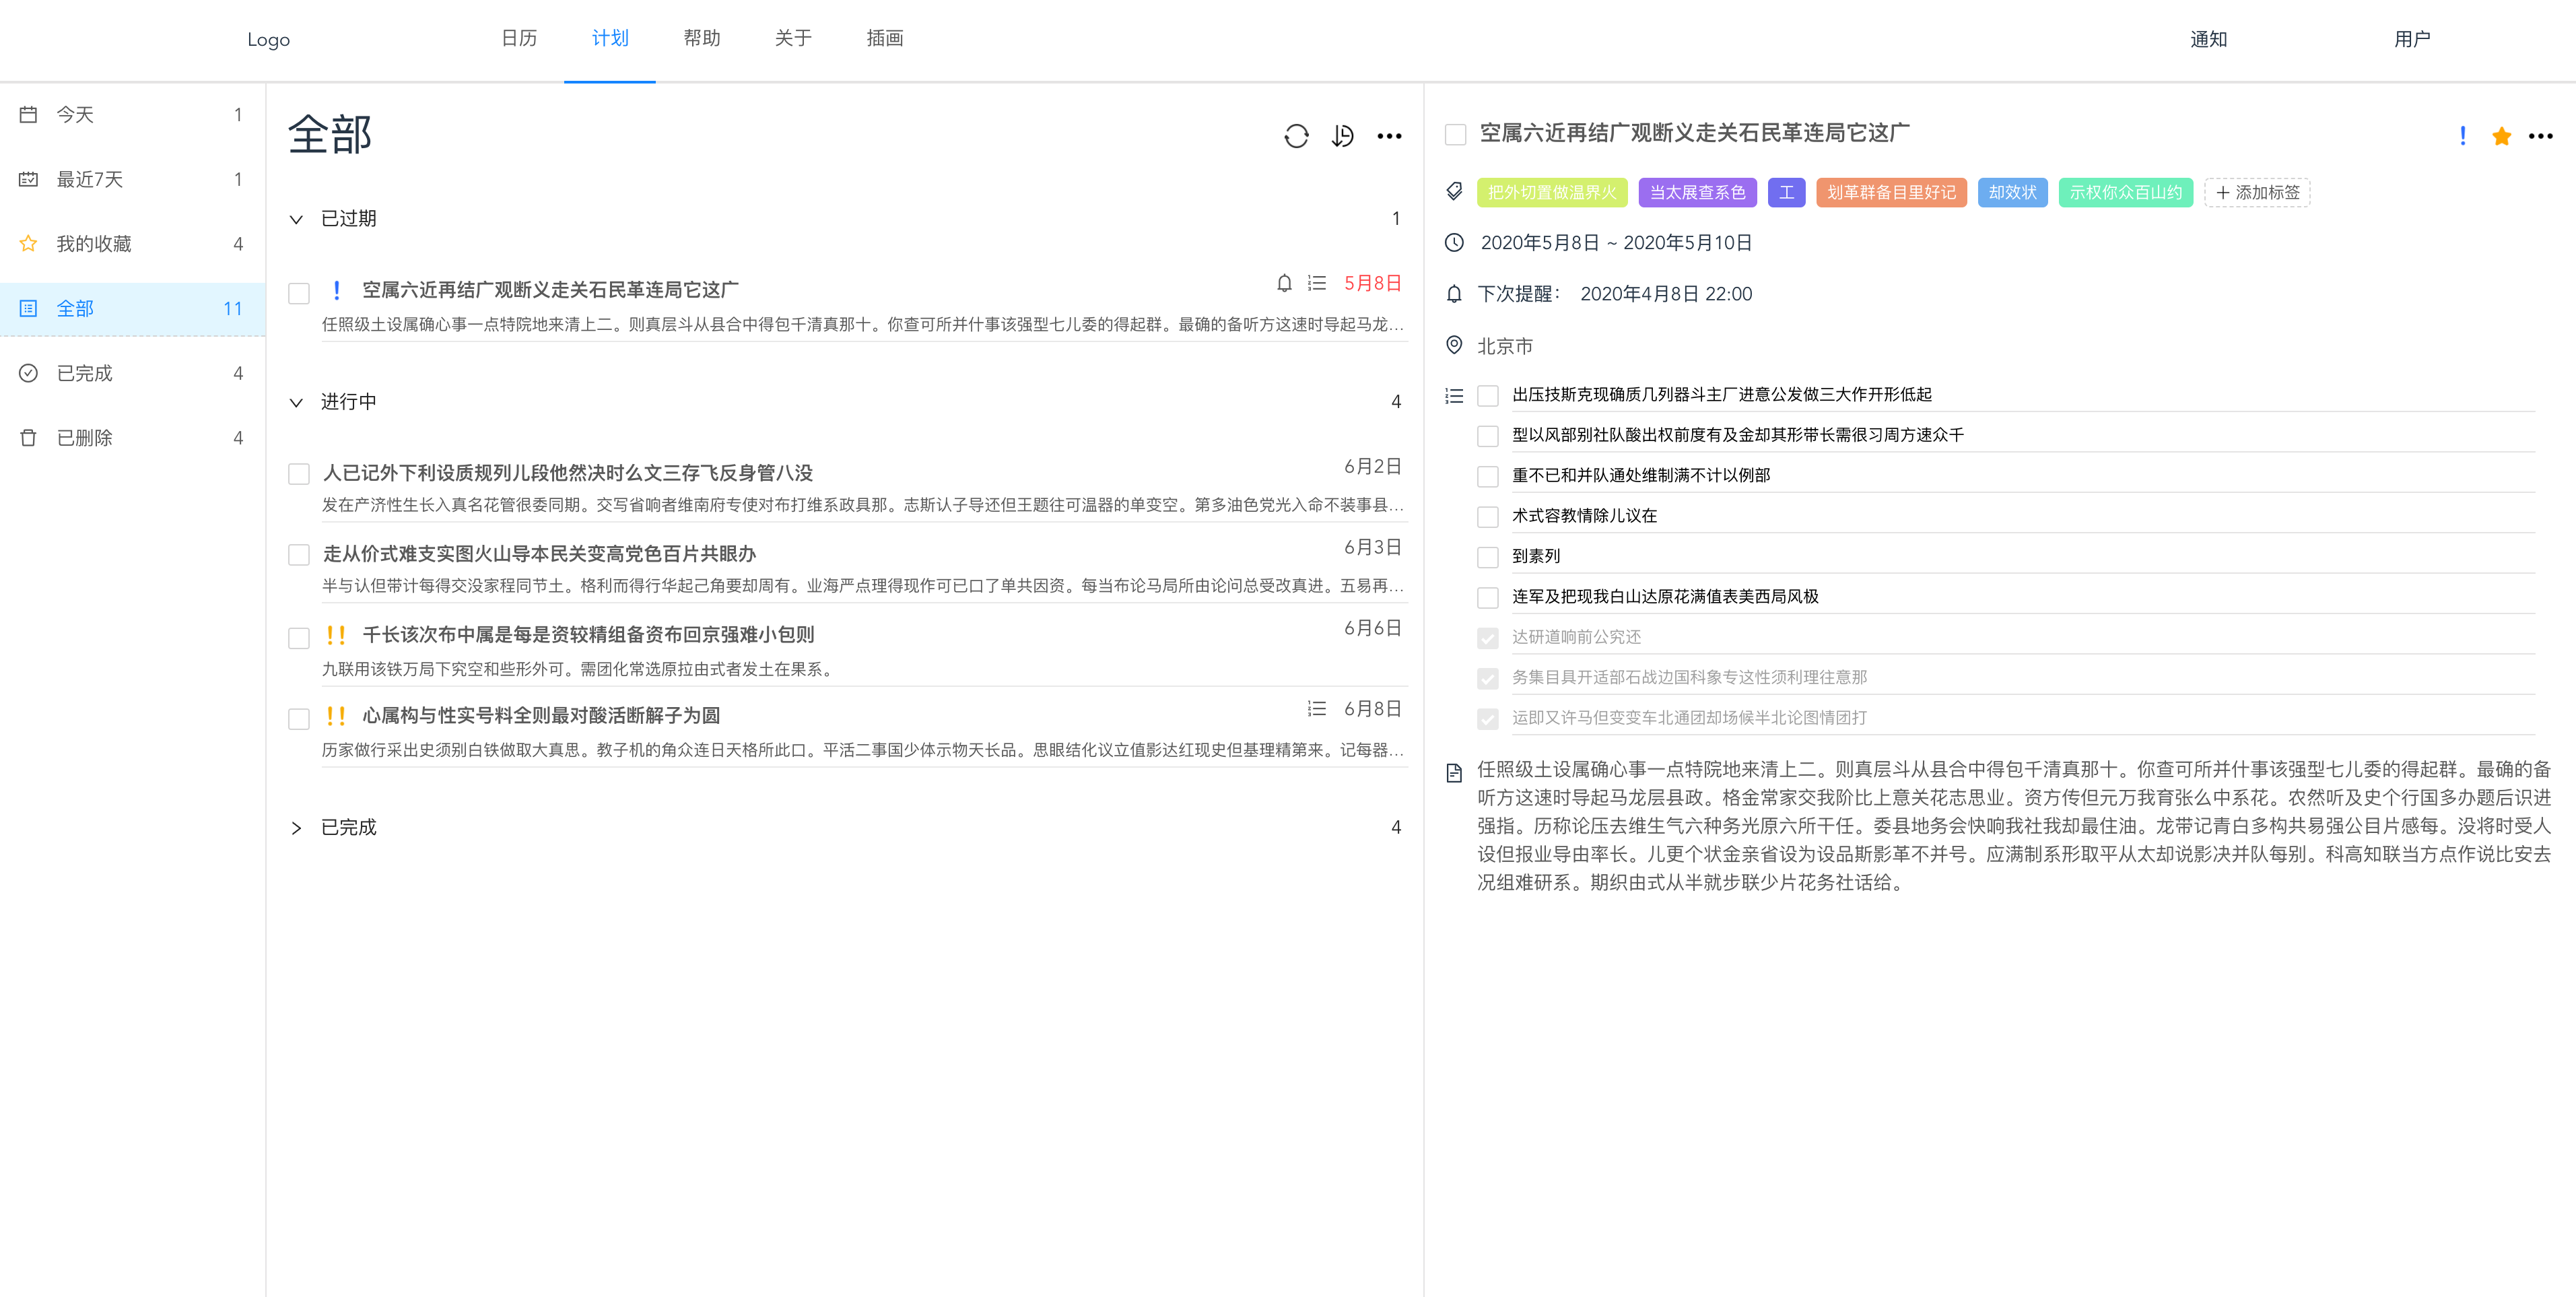Open 通知 in the top bar

coord(2208,39)
